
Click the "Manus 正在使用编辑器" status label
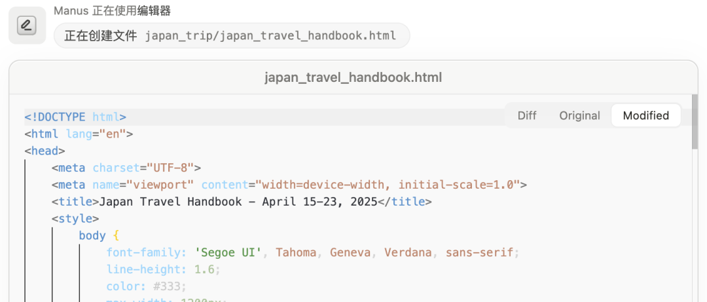pos(113,10)
